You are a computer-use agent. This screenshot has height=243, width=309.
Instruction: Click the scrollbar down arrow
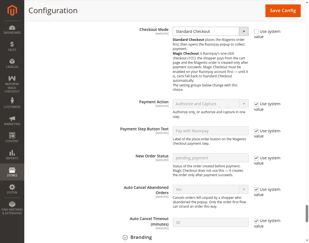[x=307, y=241]
